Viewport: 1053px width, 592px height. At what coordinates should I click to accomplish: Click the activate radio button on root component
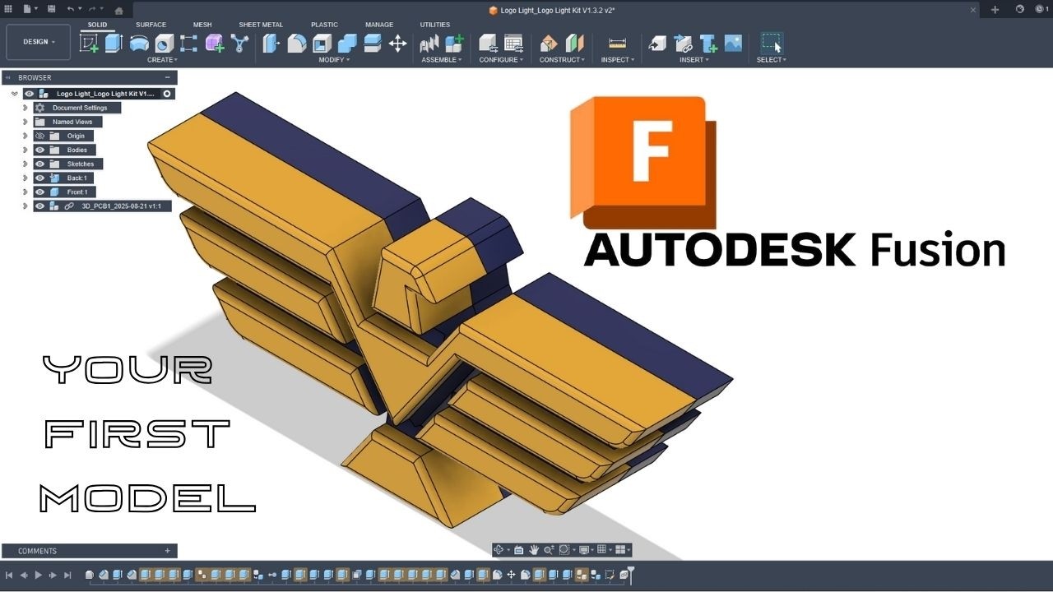167,94
